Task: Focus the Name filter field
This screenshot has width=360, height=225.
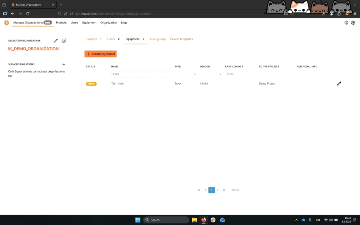Action: 142,74
